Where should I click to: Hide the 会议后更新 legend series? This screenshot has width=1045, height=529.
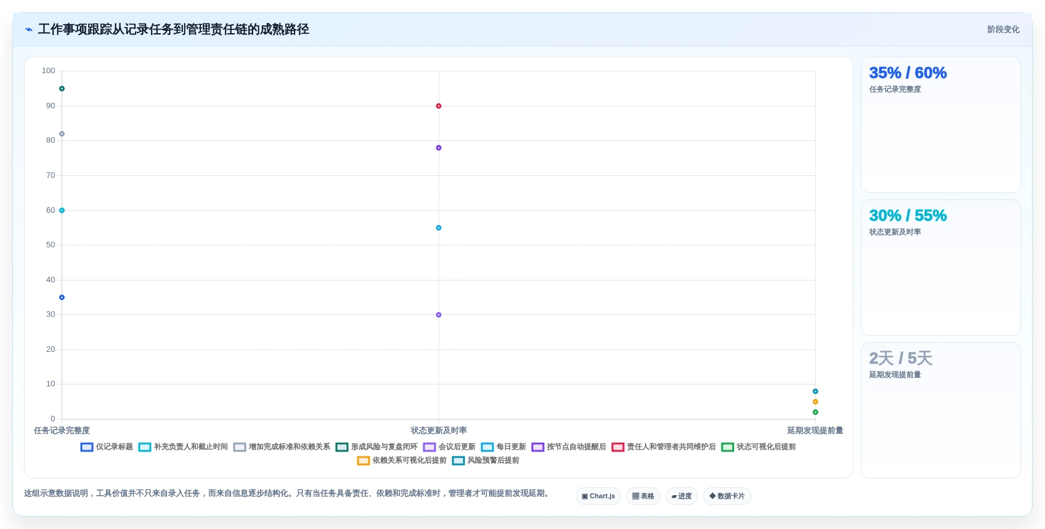click(449, 447)
